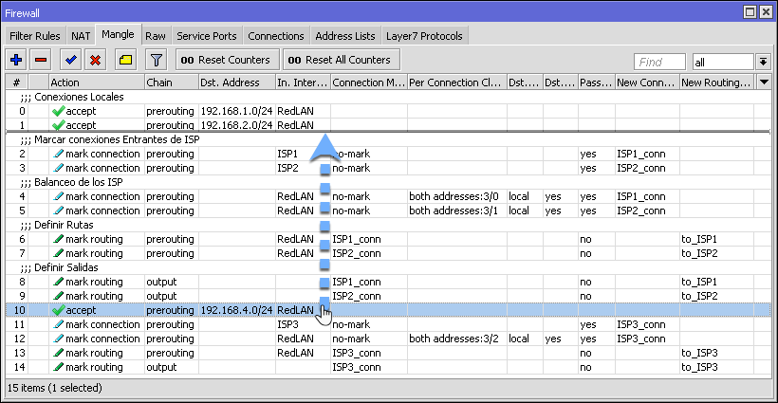Screen dimensions: 778x403
Task: Enable the selected rule with the blue checkmark
Action: point(71,60)
